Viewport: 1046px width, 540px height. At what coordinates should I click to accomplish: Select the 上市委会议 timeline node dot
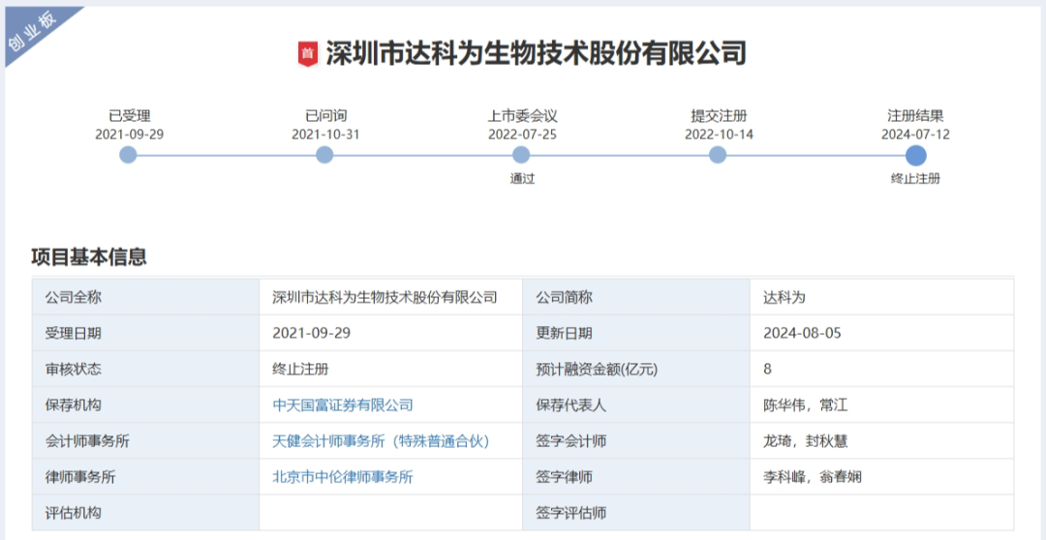521,155
